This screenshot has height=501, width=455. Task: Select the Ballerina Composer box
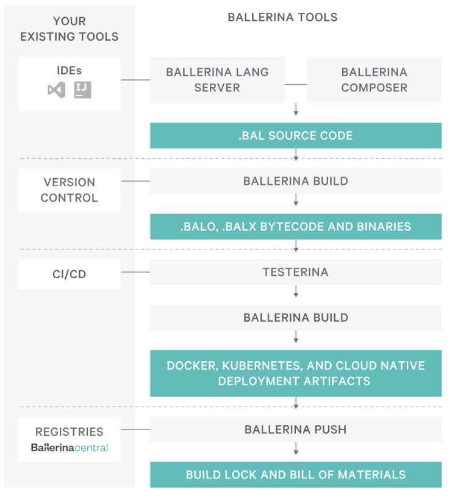[374, 80]
